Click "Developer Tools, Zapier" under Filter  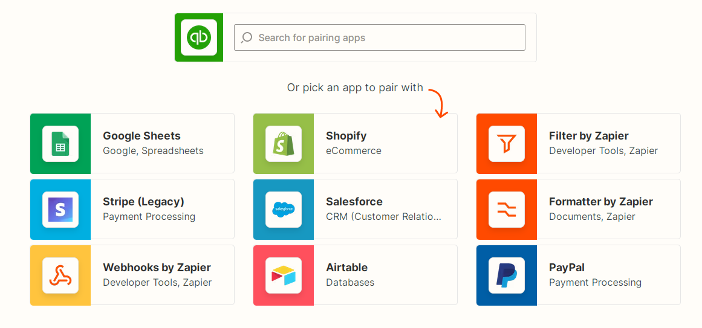point(603,151)
